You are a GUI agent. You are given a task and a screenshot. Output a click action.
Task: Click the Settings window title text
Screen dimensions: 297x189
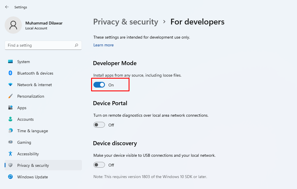click(x=21, y=7)
